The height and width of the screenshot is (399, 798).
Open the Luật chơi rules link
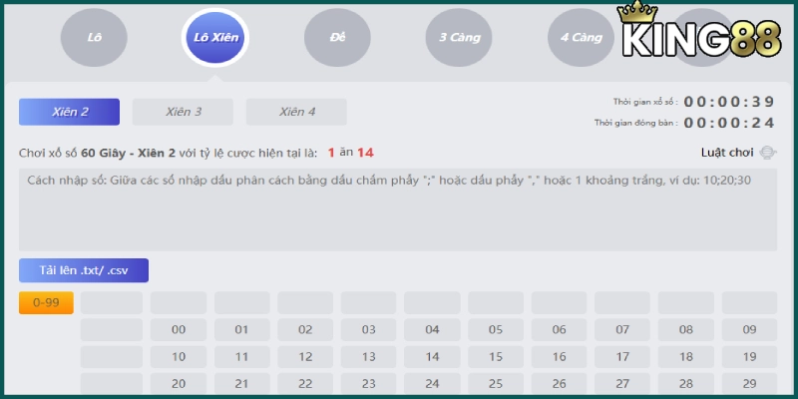(727, 153)
